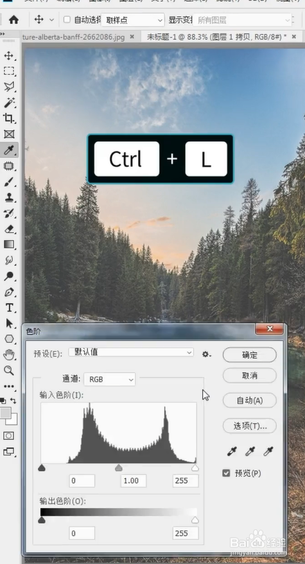This screenshot has width=305, height=564.
Task: Click the 自动(A) auto button
Action: (250, 400)
